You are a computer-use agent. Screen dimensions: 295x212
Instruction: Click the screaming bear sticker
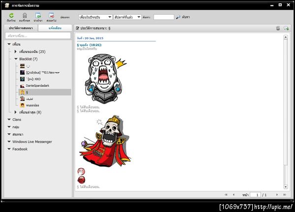pos(105,79)
